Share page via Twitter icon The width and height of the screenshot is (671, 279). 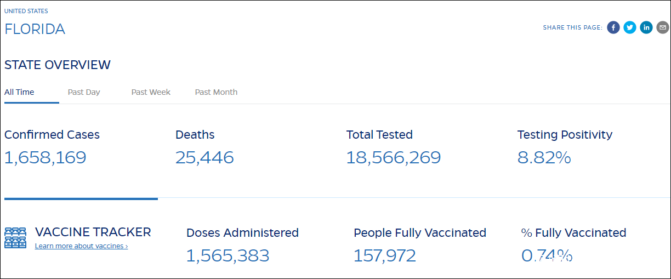pos(630,27)
